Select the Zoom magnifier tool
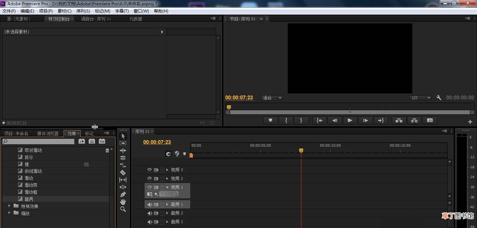This screenshot has width=477, height=228. coord(123,209)
